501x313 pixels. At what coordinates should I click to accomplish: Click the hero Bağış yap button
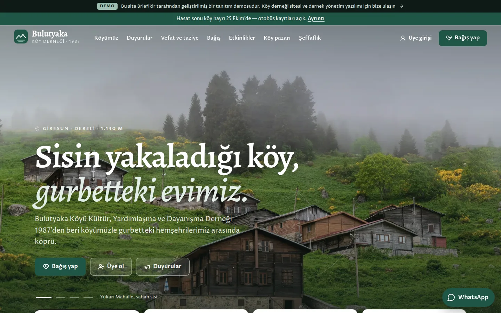(60, 267)
